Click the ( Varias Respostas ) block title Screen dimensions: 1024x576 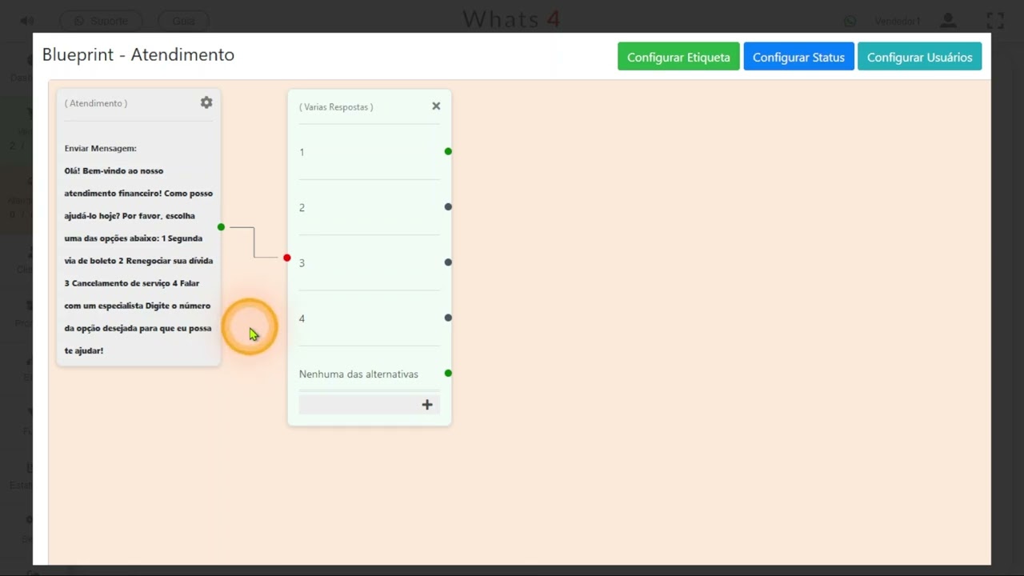point(336,106)
